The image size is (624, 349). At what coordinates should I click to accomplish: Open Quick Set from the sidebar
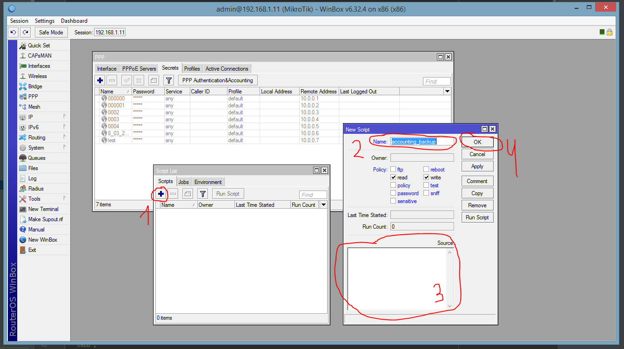(39, 46)
